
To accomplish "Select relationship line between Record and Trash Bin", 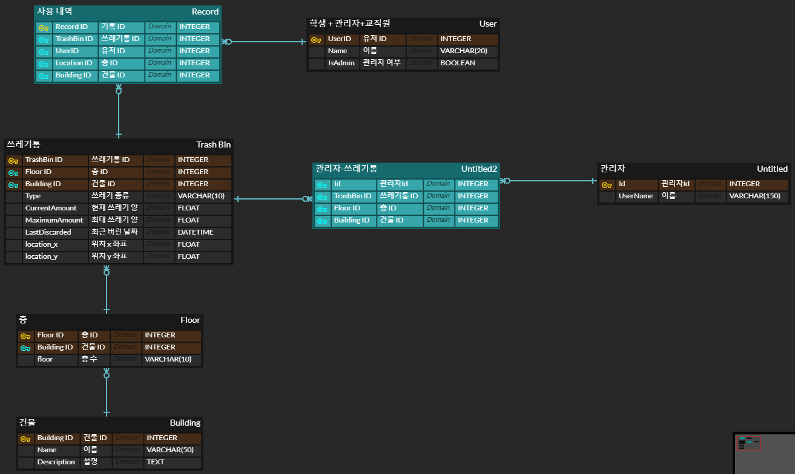I will click(119, 111).
